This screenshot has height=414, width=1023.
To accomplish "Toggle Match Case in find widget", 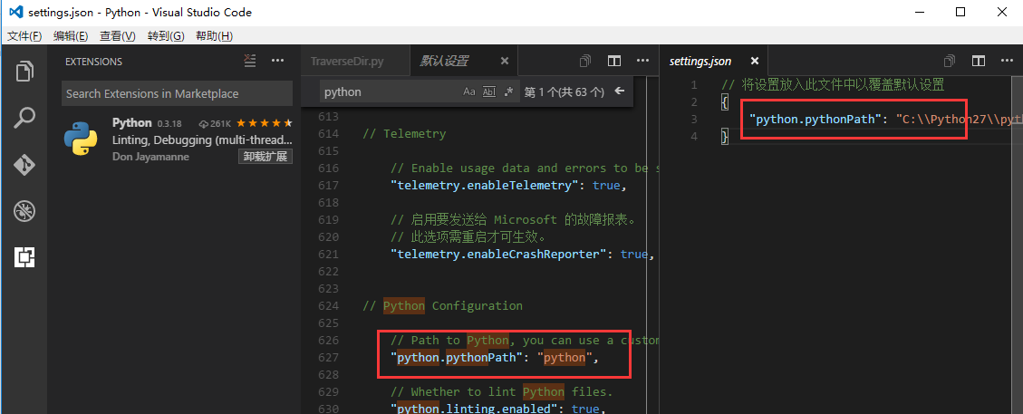I will pos(469,91).
